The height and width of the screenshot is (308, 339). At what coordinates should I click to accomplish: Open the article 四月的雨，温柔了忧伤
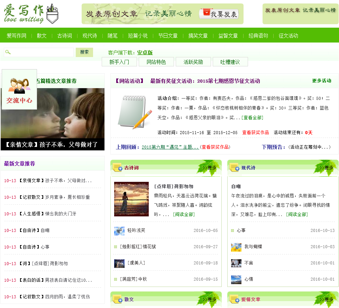(67, 297)
